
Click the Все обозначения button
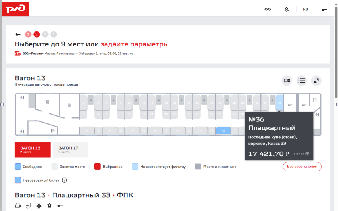coord(302,167)
